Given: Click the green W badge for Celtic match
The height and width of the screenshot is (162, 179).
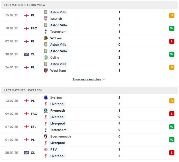Looking at the screenshot, I should point(172,54).
